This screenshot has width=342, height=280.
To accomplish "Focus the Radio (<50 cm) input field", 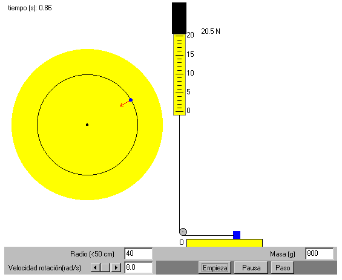I will [138, 253].
